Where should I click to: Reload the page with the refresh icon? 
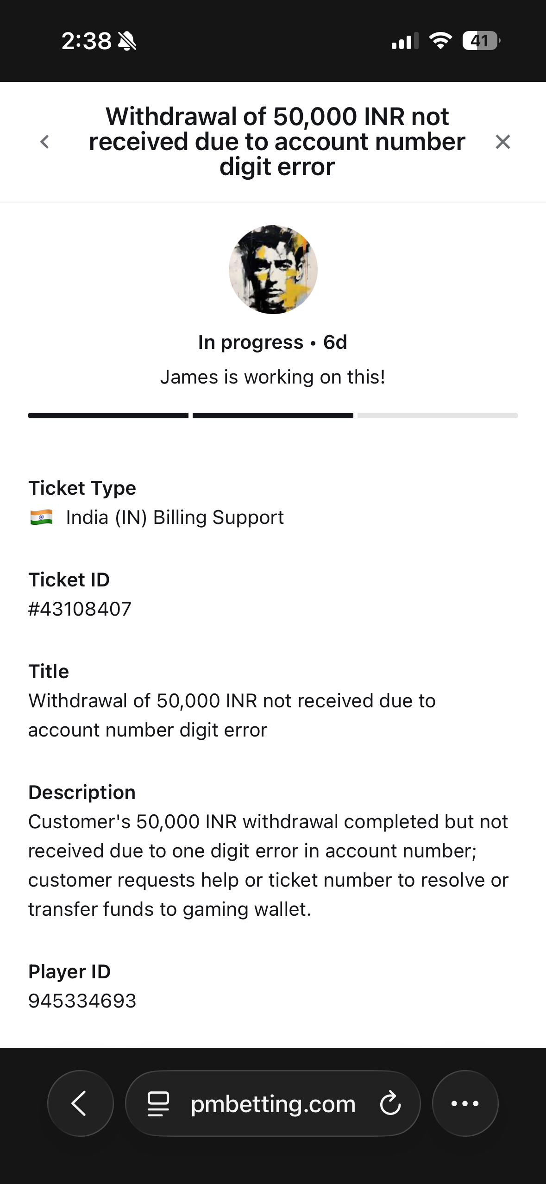[x=390, y=1103]
